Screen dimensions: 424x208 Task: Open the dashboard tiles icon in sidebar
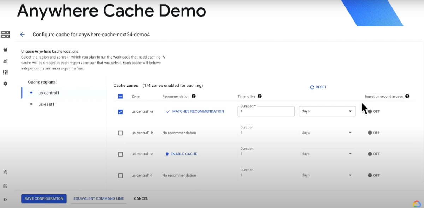tap(5, 72)
